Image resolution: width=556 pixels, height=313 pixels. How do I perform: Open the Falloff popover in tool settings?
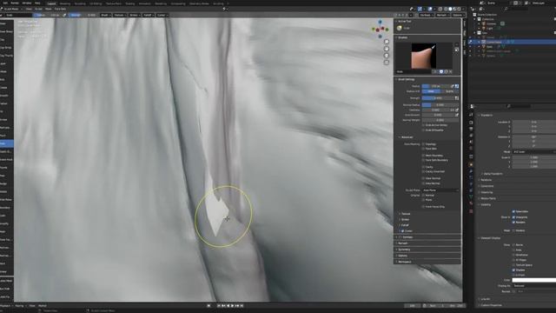(x=149, y=16)
